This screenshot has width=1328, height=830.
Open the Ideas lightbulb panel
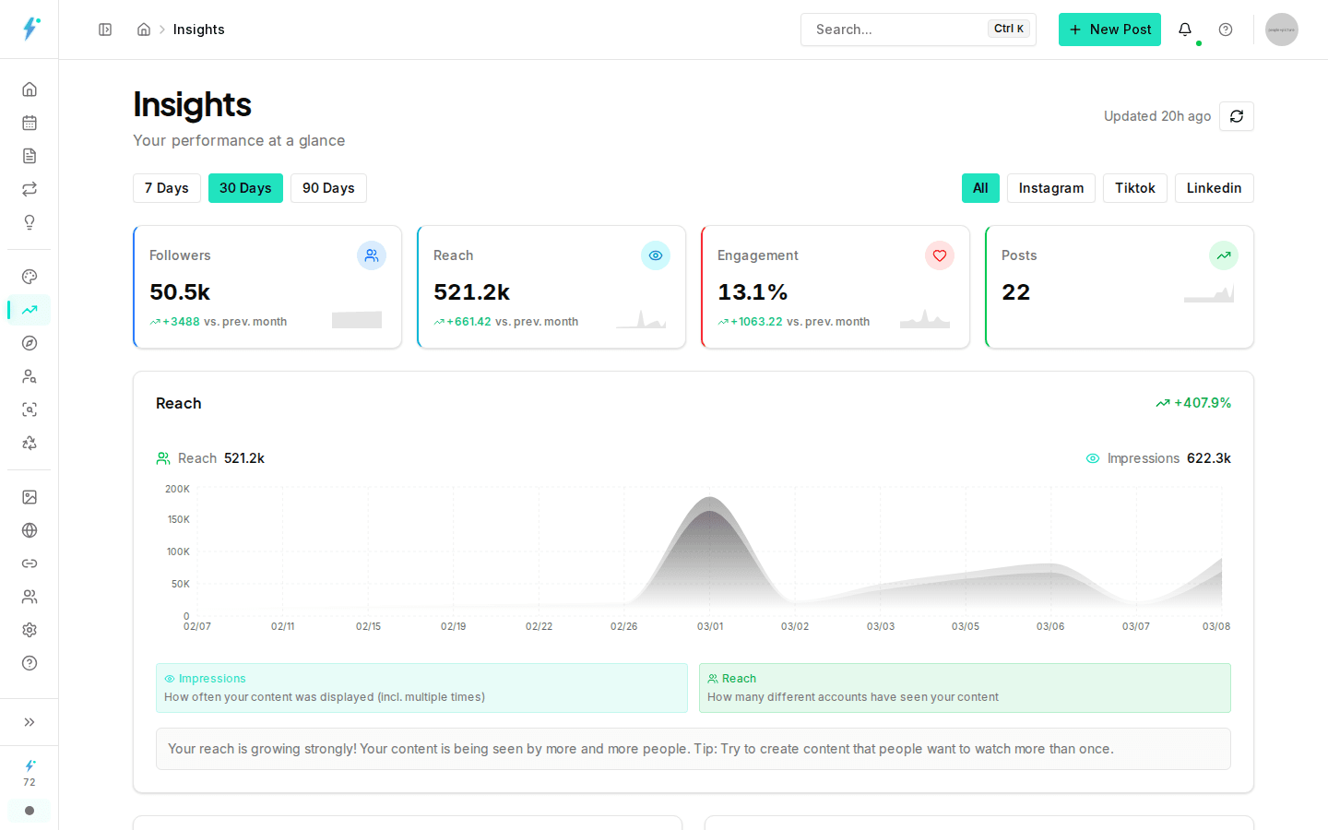pos(29,222)
